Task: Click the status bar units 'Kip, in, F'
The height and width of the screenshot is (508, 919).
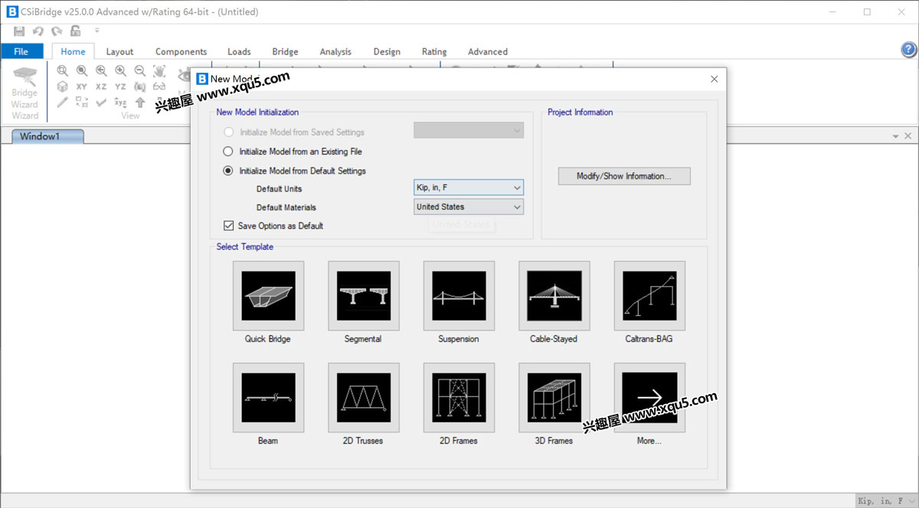Action: click(x=885, y=501)
